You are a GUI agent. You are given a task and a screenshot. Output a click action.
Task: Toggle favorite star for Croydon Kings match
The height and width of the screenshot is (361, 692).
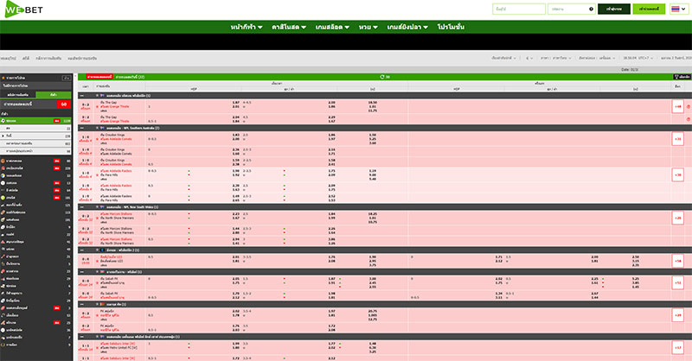(x=97, y=139)
